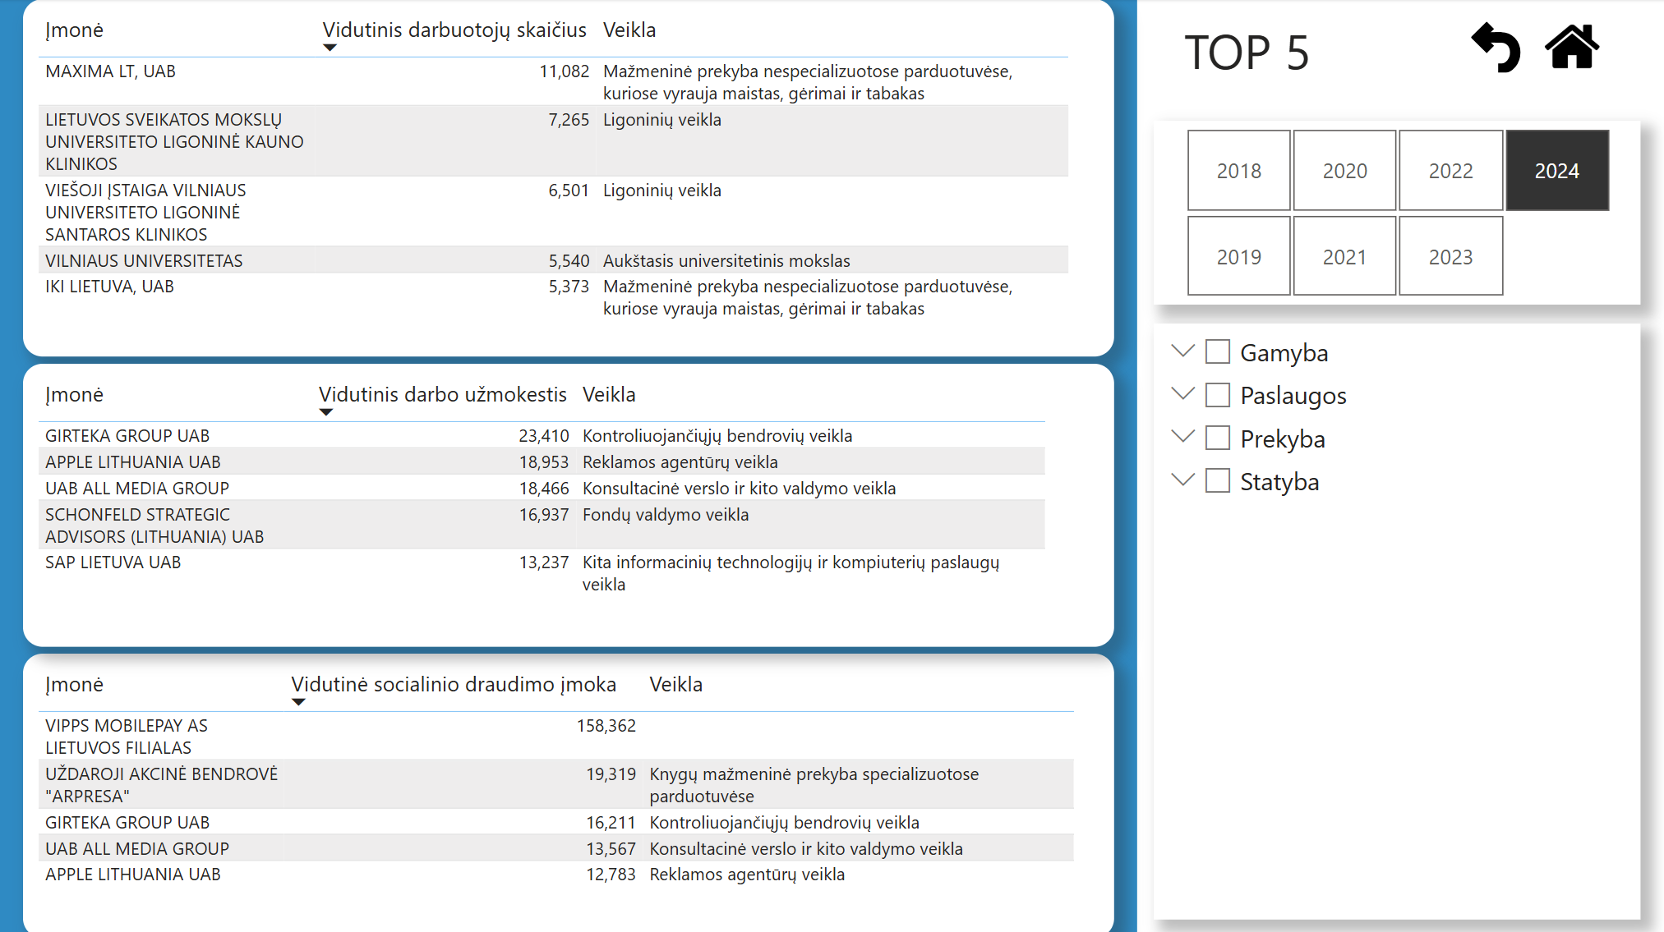
Task: Select year 2019 in slicer
Action: pos(1238,256)
